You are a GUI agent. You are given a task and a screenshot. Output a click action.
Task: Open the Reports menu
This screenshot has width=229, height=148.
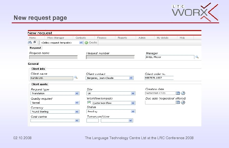(122, 38)
